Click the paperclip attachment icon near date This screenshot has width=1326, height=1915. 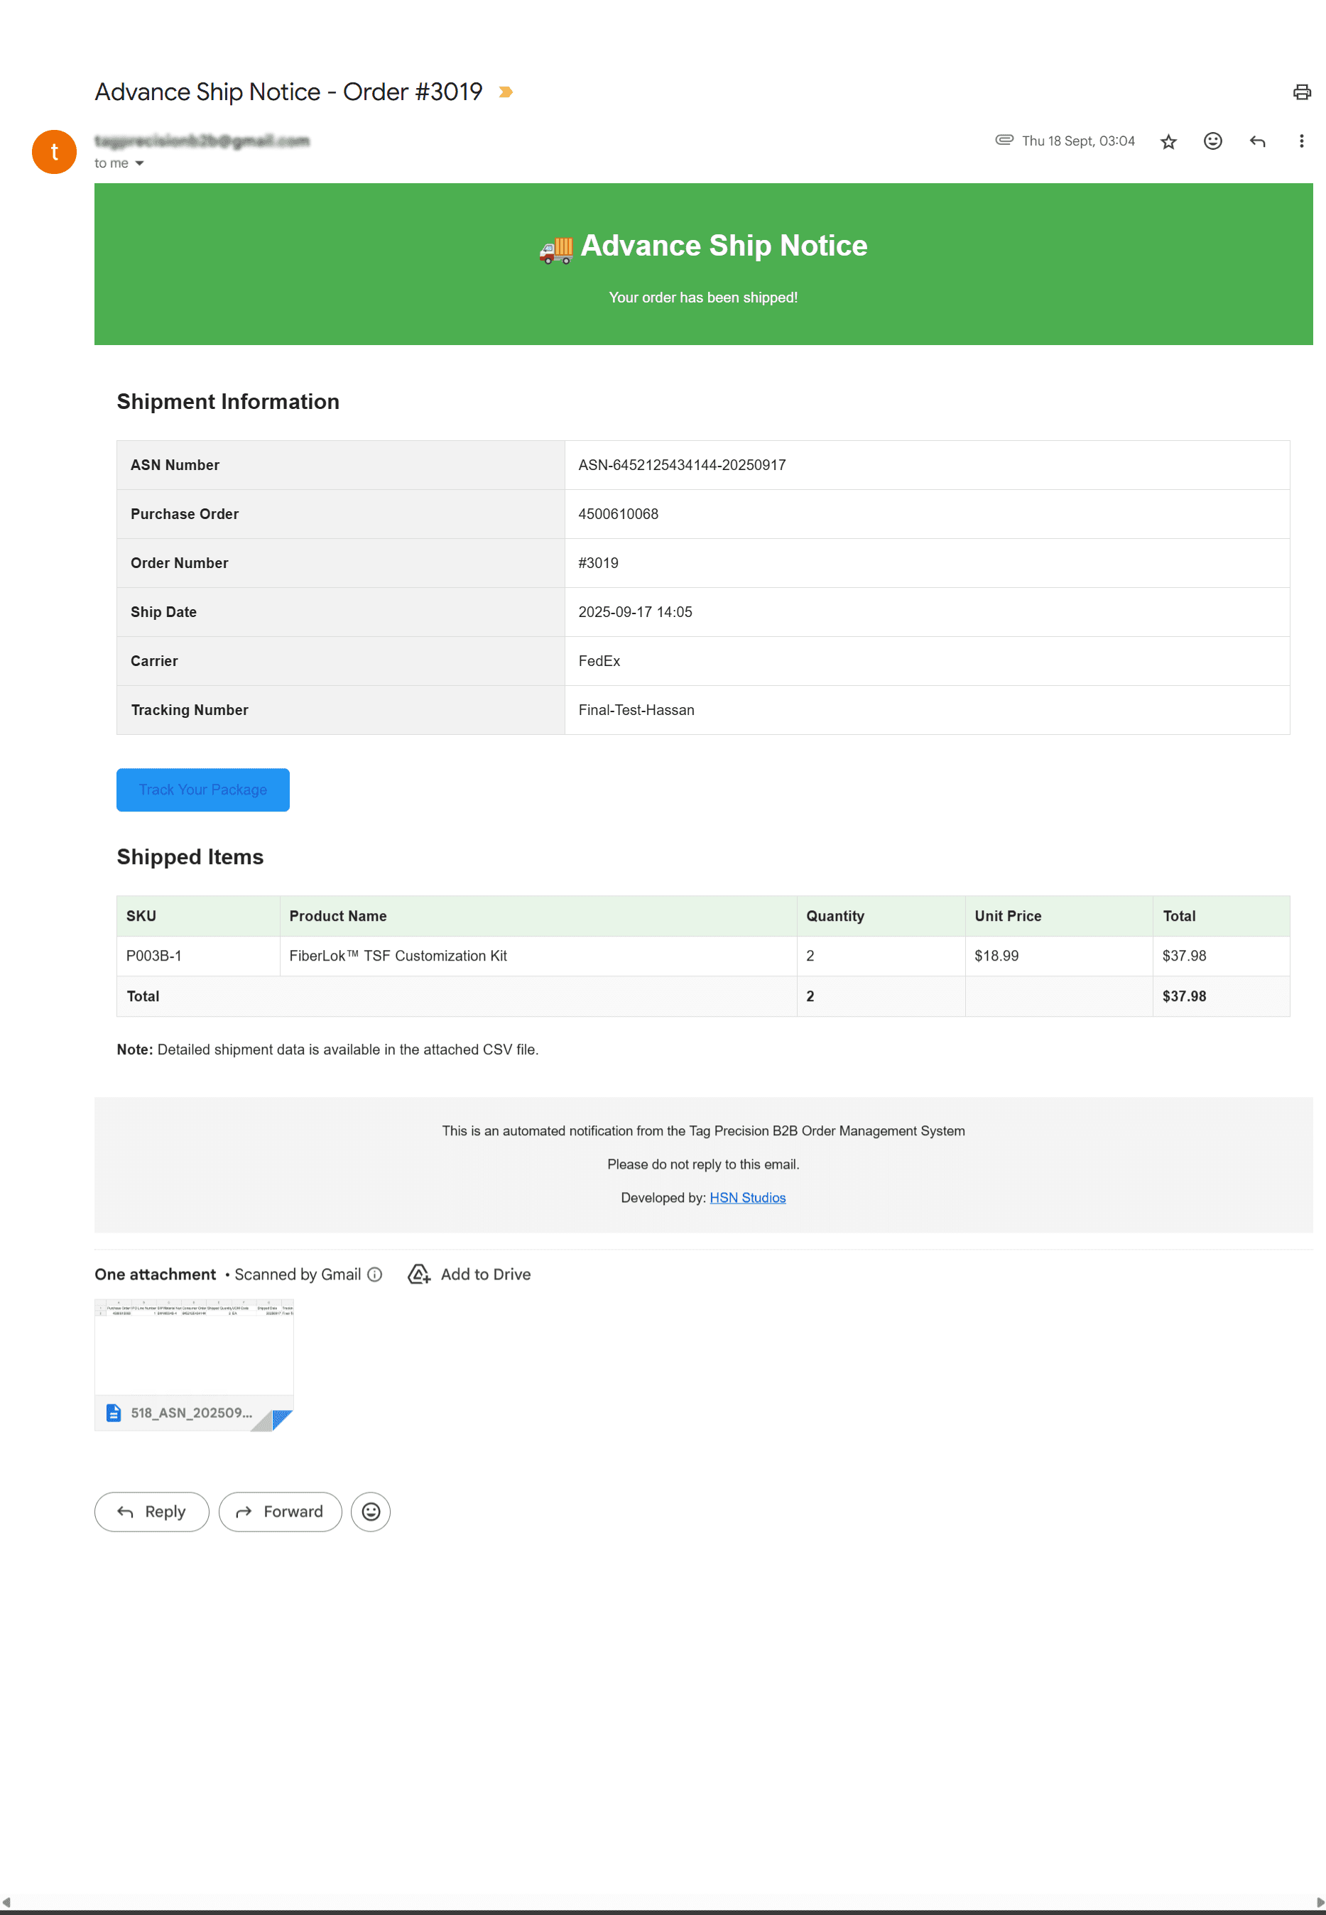click(x=1004, y=141)
